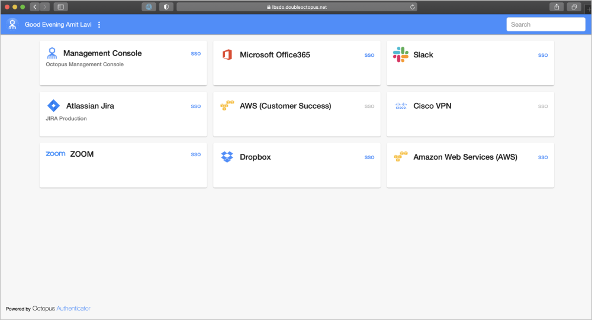
Task: Click SSO label on Atlassian Jira card
Action: [x=195, y=106]
